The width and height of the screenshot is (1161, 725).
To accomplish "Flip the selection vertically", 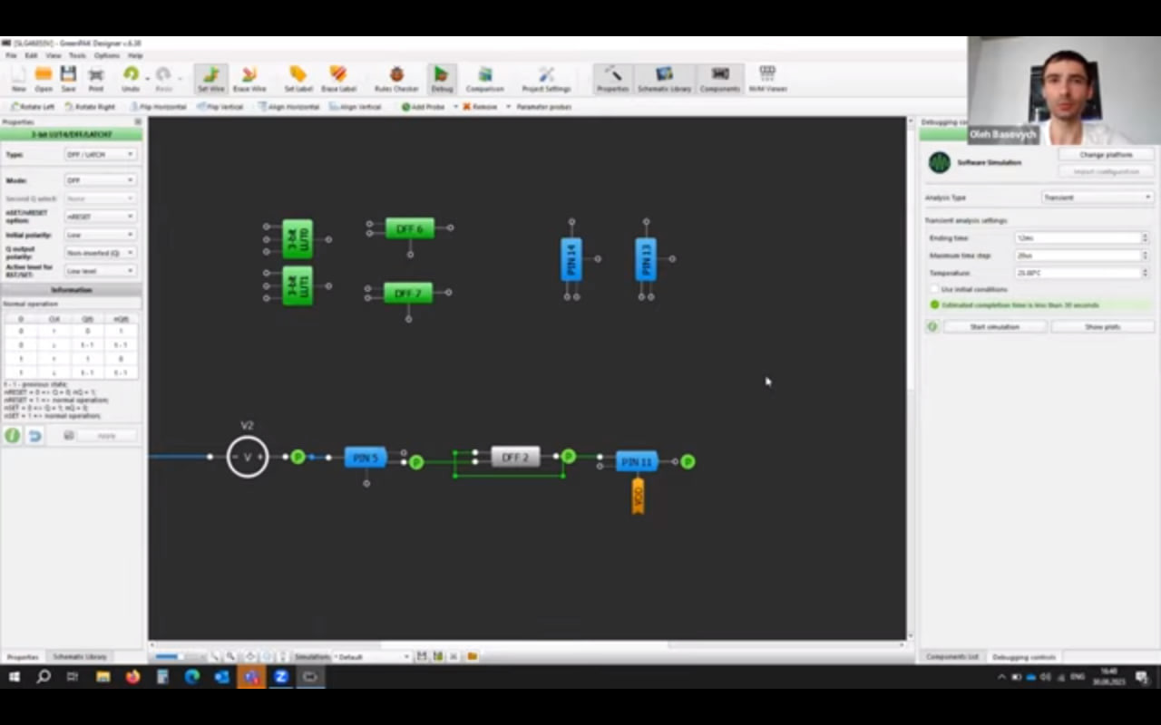I will (220, 107).
